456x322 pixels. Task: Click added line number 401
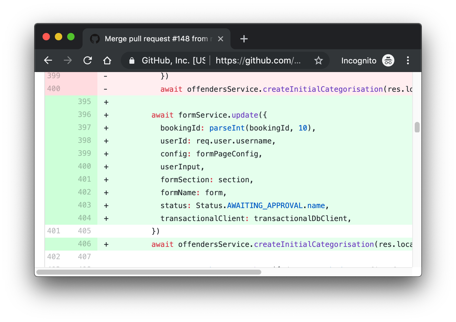pos(84,179)
